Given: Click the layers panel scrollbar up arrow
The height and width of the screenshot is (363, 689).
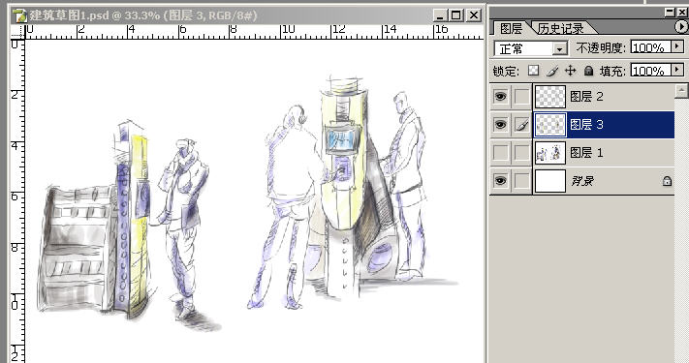Looking at the screenshot, I should pyautogui.click(x=681, y=91).
